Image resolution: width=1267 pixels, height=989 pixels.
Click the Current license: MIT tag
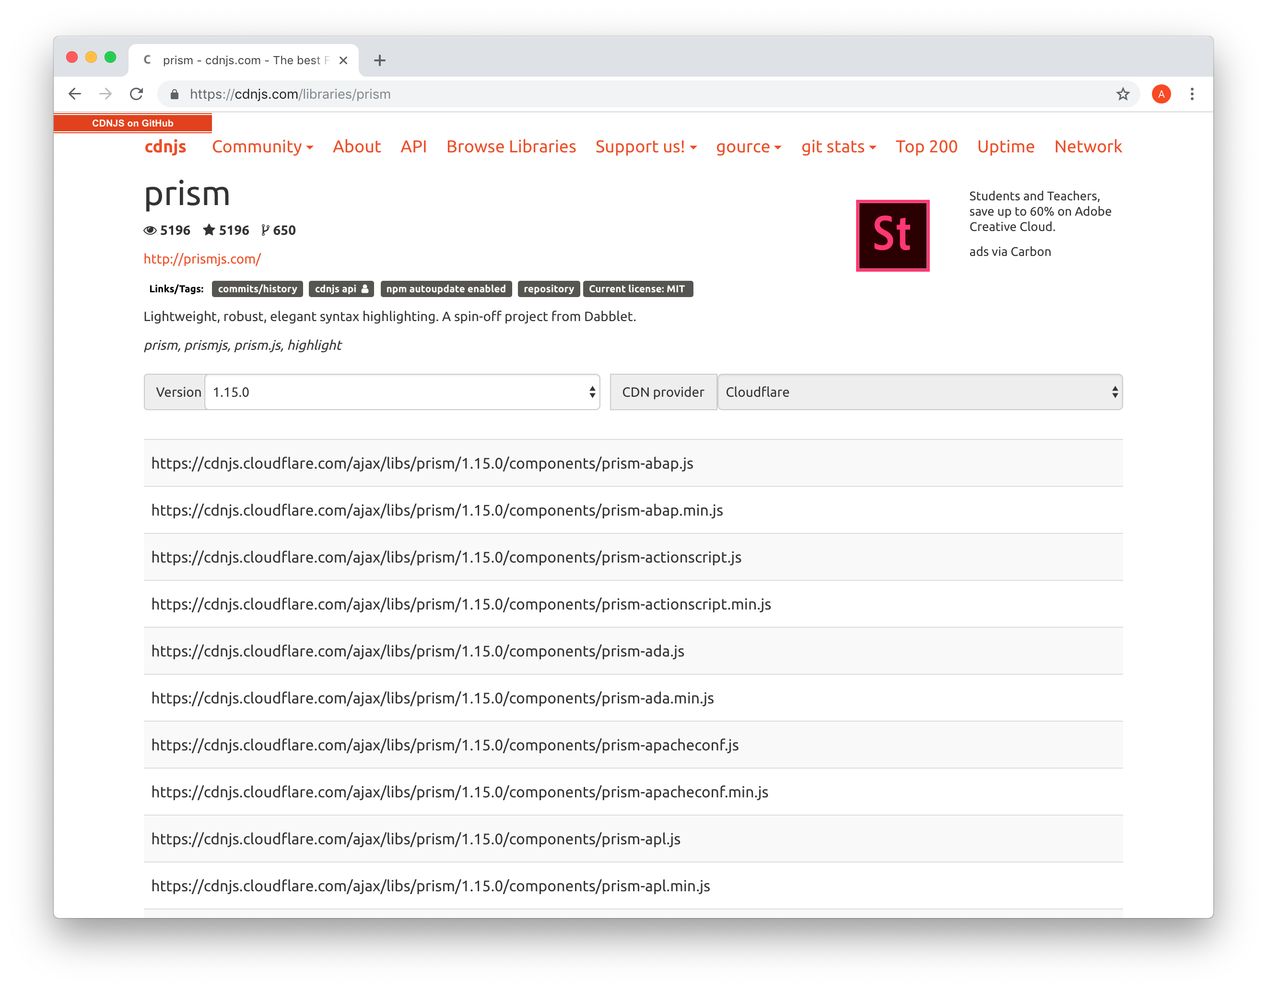point(637,289)
